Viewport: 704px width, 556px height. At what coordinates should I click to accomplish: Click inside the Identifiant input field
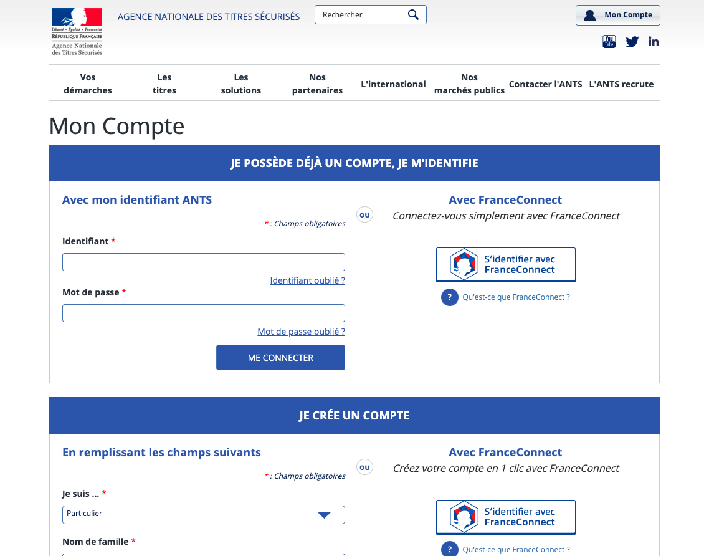pyautogui.click(x=203, y=262)
